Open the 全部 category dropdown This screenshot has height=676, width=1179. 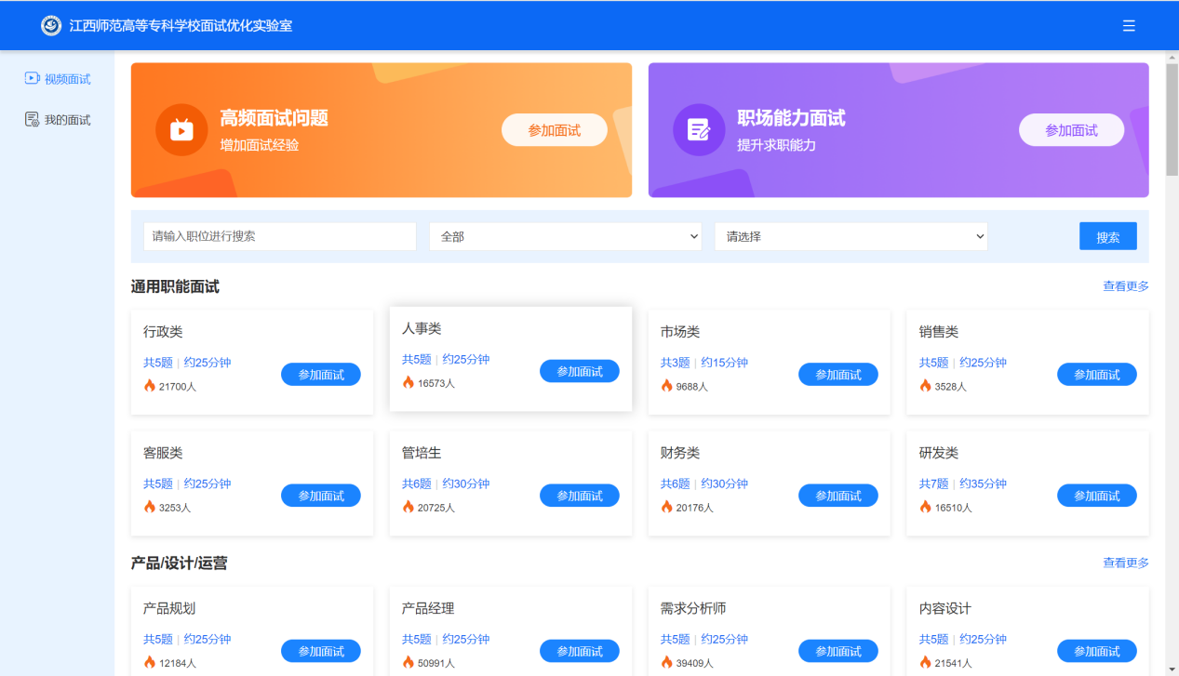(565, 236)
